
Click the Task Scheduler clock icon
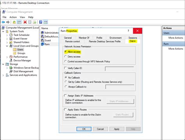11,35
